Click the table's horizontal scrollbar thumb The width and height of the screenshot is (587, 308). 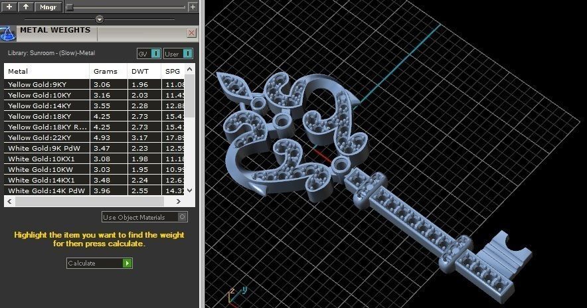point(90,201)
